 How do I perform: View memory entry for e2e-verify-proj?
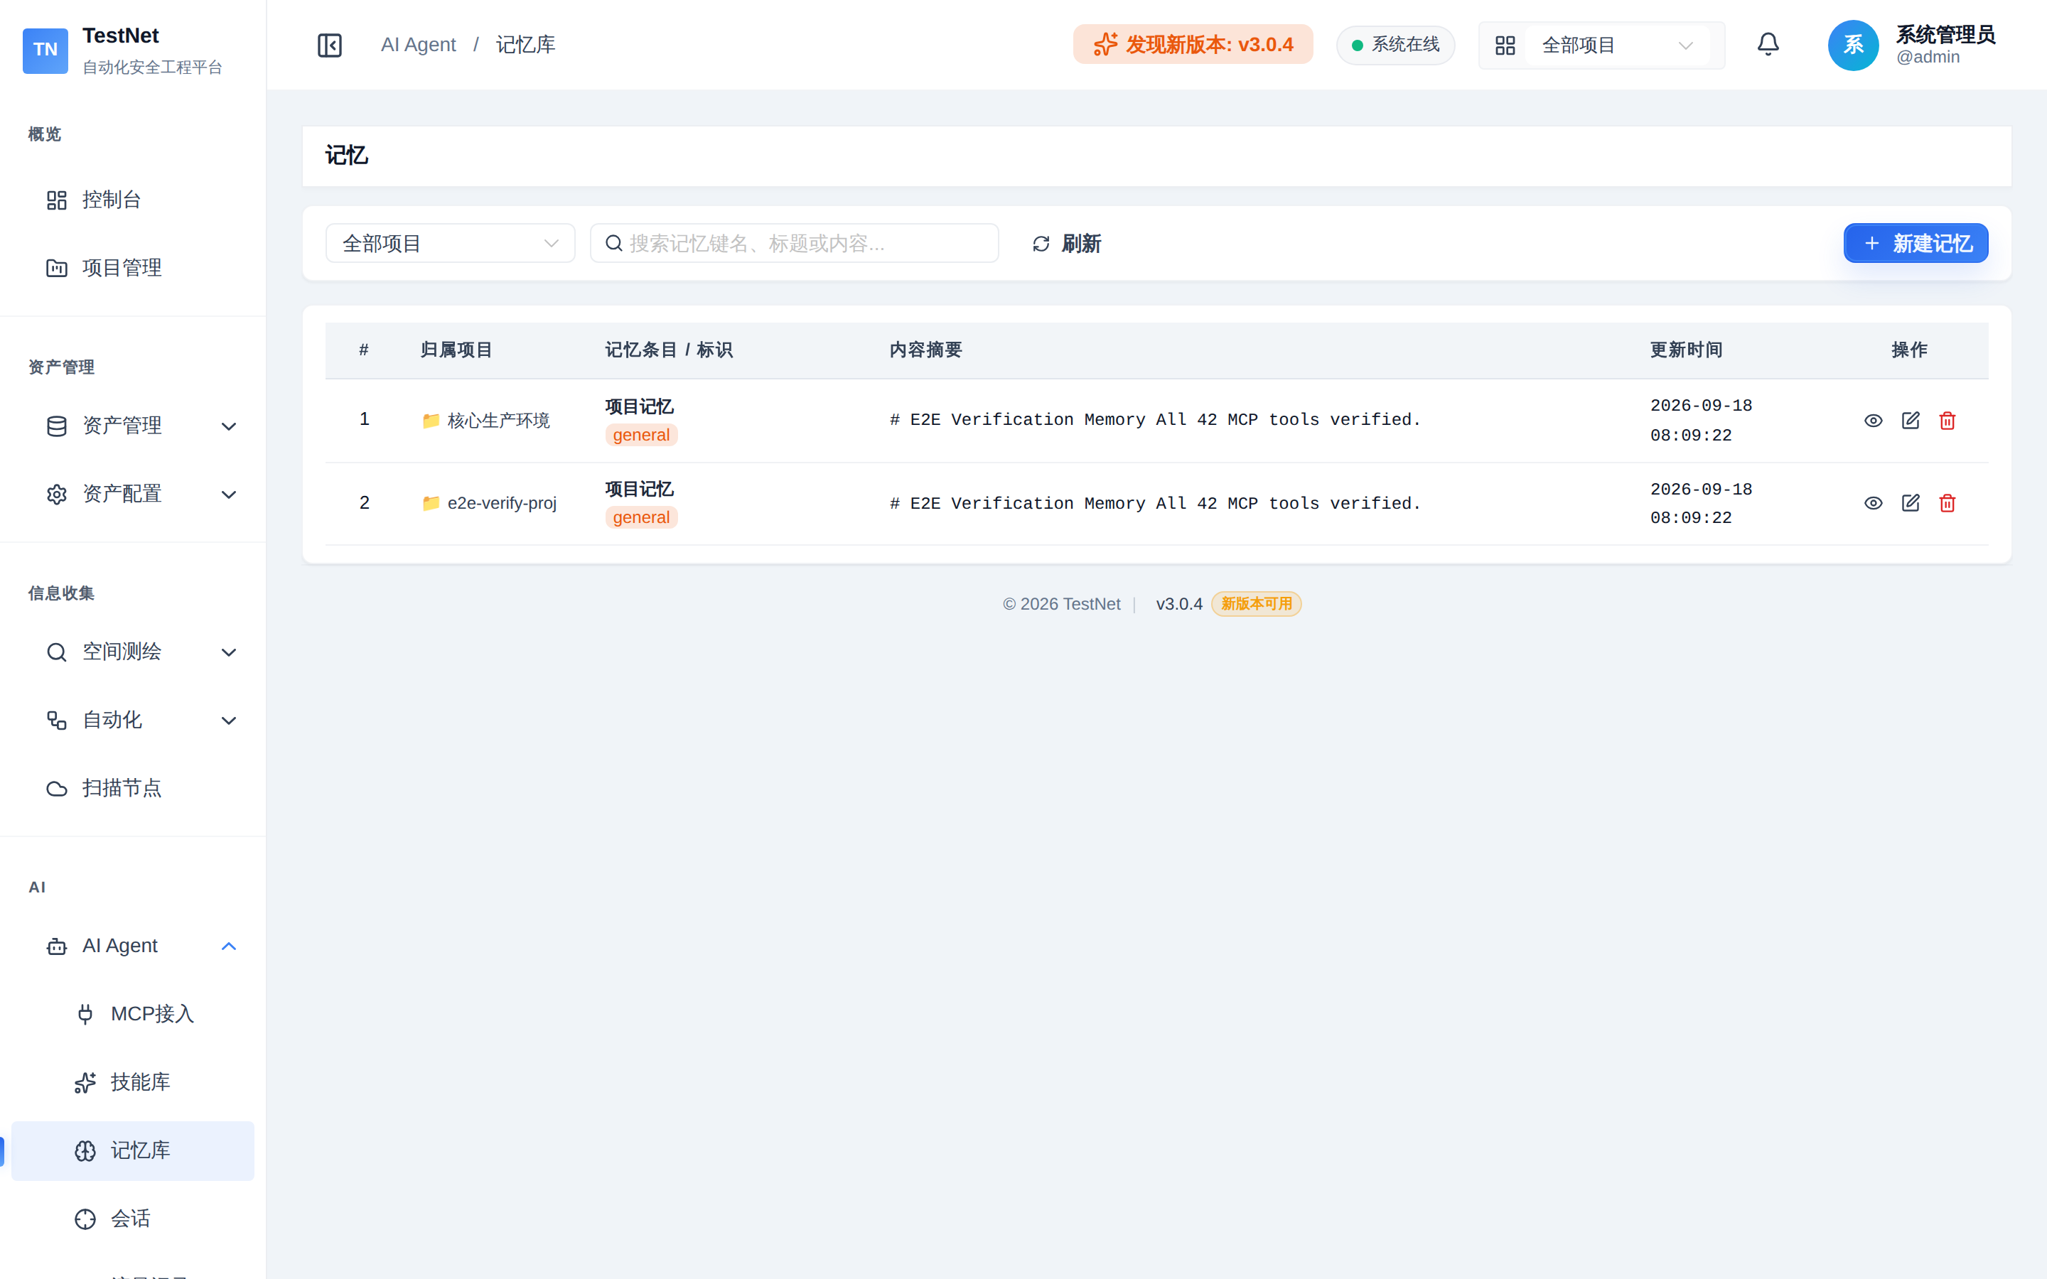click(x=1873, y=503)
